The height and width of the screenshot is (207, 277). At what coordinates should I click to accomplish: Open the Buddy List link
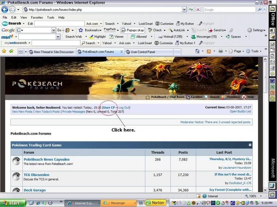pyautogui.click(x=240, y=111)
